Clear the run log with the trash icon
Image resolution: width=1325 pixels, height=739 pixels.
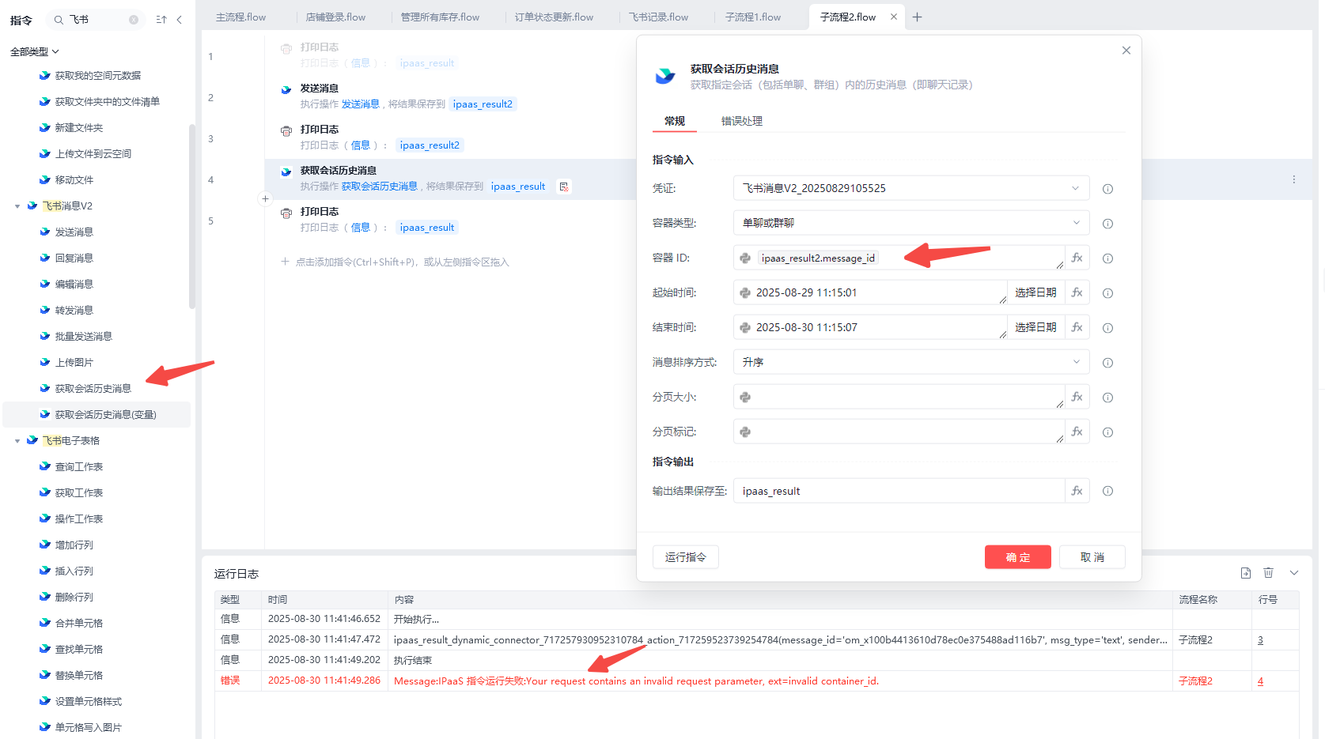click(x=1269, y=573)
